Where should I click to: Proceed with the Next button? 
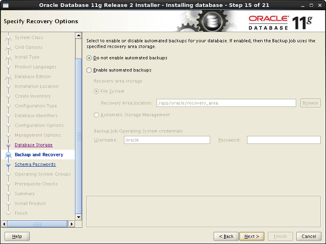251,236
